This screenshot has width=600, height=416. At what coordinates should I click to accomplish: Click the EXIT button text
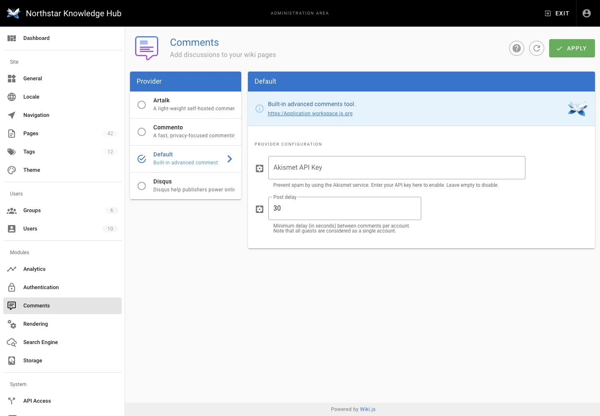pos(562,13)
